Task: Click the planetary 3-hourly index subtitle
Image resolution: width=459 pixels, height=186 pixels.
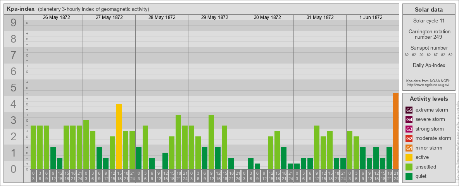Action: (x=93, y=9)
